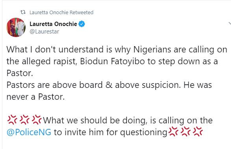Click the first anger emoji before "What we"
The width and height of the screenshot is (231, 149).
click(x=12, y=120)
